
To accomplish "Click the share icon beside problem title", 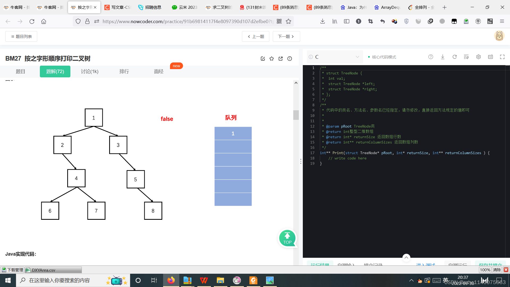I will 280,59.
